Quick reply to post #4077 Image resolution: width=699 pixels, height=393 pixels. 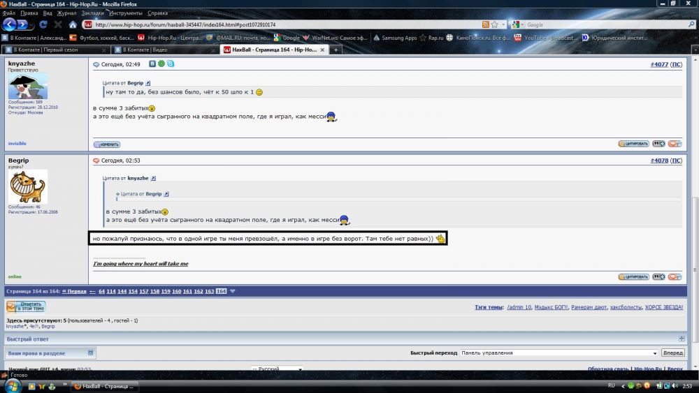pos(675,144)
